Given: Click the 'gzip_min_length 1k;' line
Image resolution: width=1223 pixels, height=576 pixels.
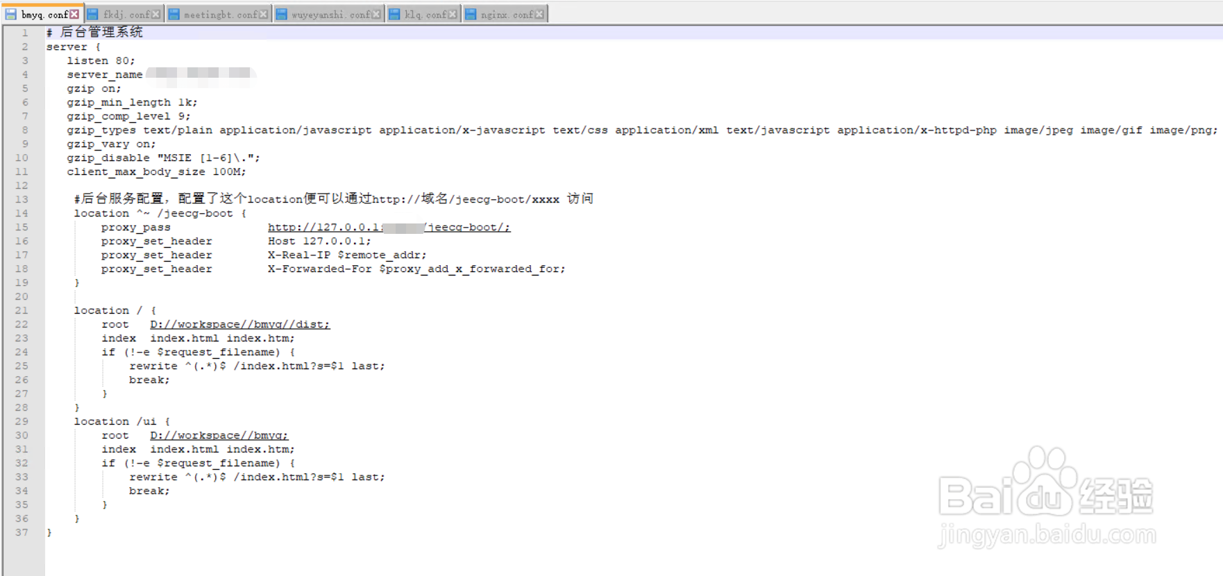Looking at the screenshot, I should 133,103.
